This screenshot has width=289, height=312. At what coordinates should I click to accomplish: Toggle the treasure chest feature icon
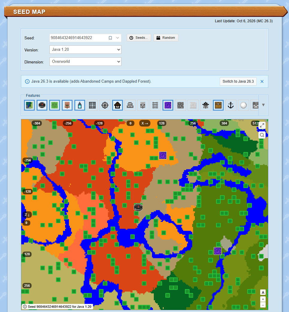(218, 105)
